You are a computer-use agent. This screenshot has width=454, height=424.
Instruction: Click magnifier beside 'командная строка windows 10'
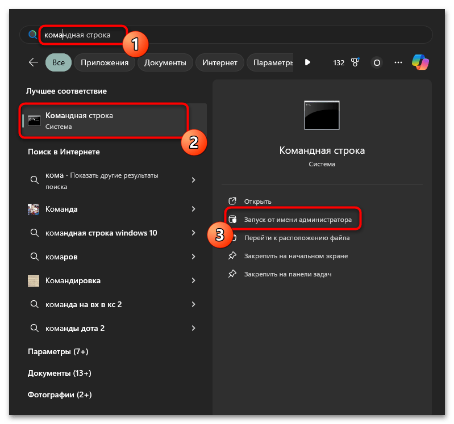point(35,233)
